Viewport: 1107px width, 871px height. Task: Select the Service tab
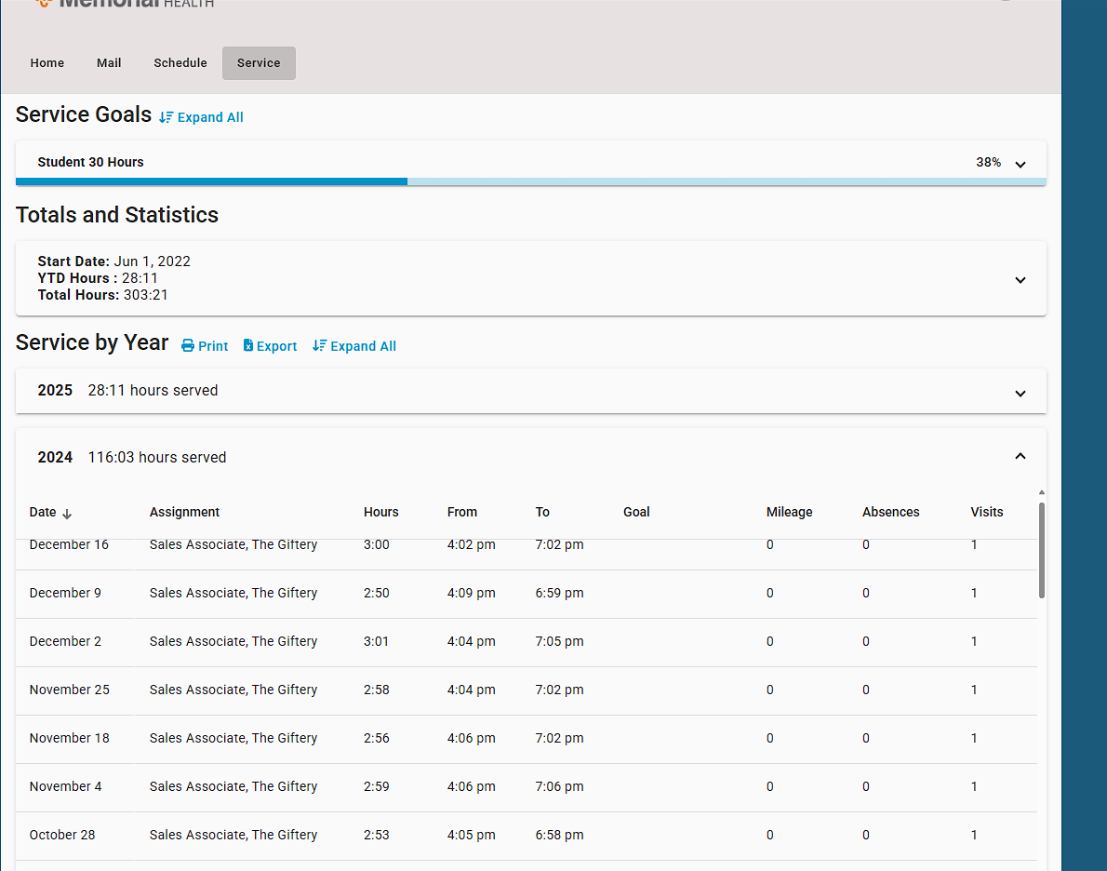[x=259, y=63]
